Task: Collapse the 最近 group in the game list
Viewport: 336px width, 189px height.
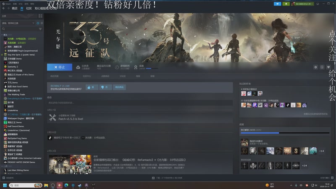Action: (2, 35)
